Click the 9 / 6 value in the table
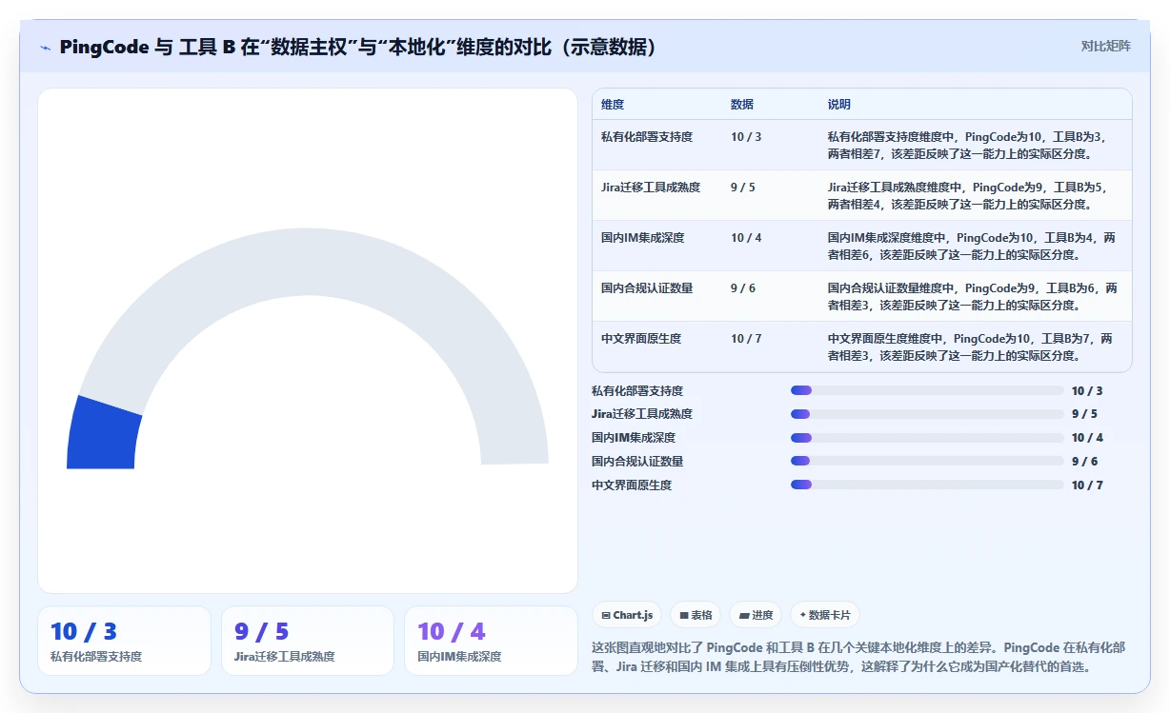This screenshot has height=713, width=1170. 743,288
